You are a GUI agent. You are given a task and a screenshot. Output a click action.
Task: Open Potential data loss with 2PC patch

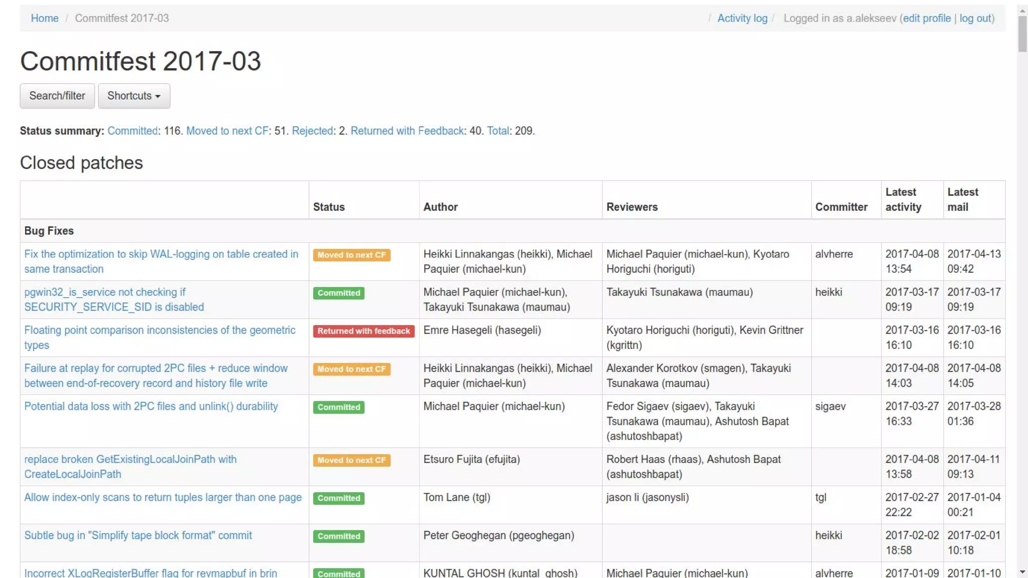151,406
